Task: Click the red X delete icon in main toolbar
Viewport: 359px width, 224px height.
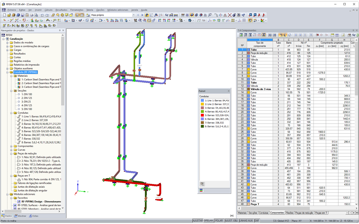Action: [230, 15]
